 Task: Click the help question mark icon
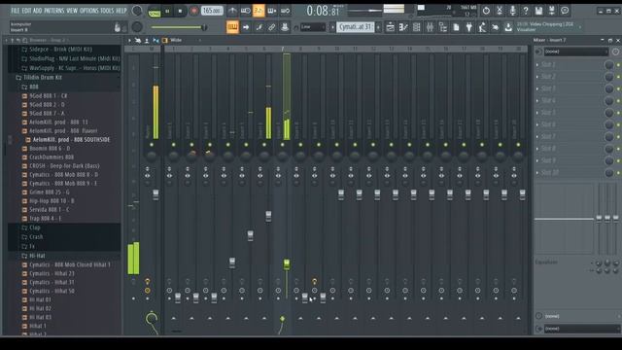point(526,11)
